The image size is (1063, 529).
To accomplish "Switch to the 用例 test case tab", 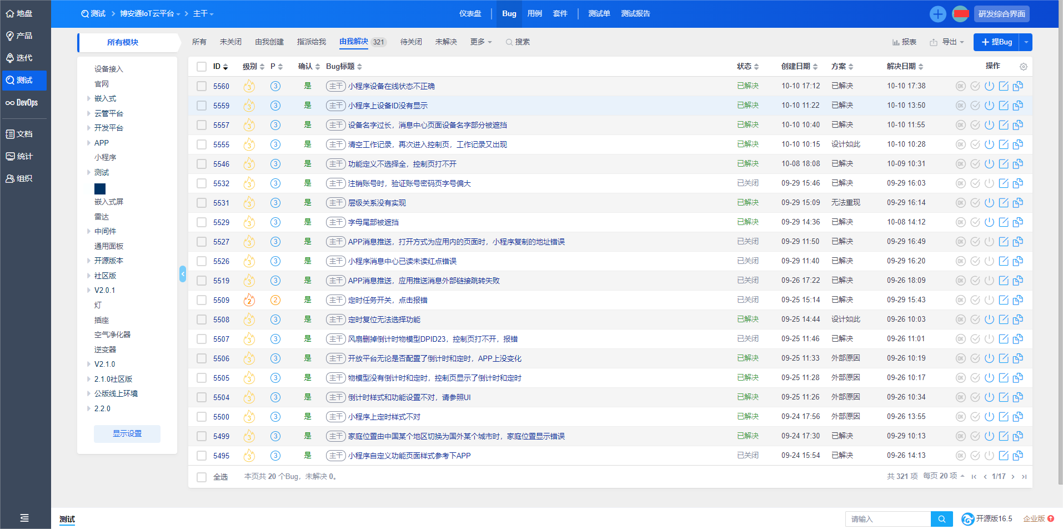I will point(534,13).
